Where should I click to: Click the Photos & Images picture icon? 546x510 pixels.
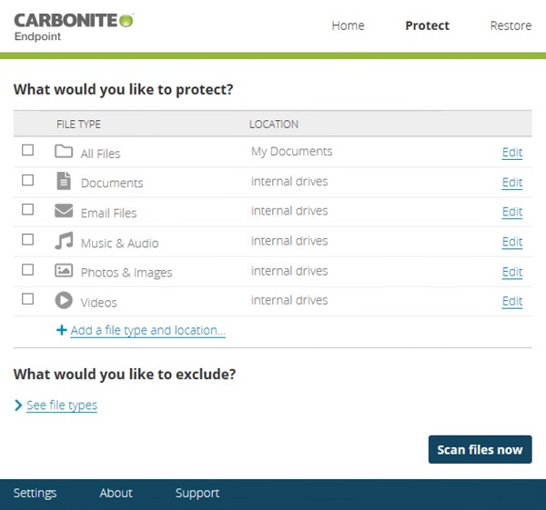64,270
